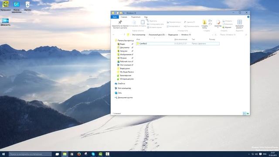The width and height of the screenshot is (279, 157).
Task: Click the Pin to Quick access icon
Action: (x=120, y=22)
